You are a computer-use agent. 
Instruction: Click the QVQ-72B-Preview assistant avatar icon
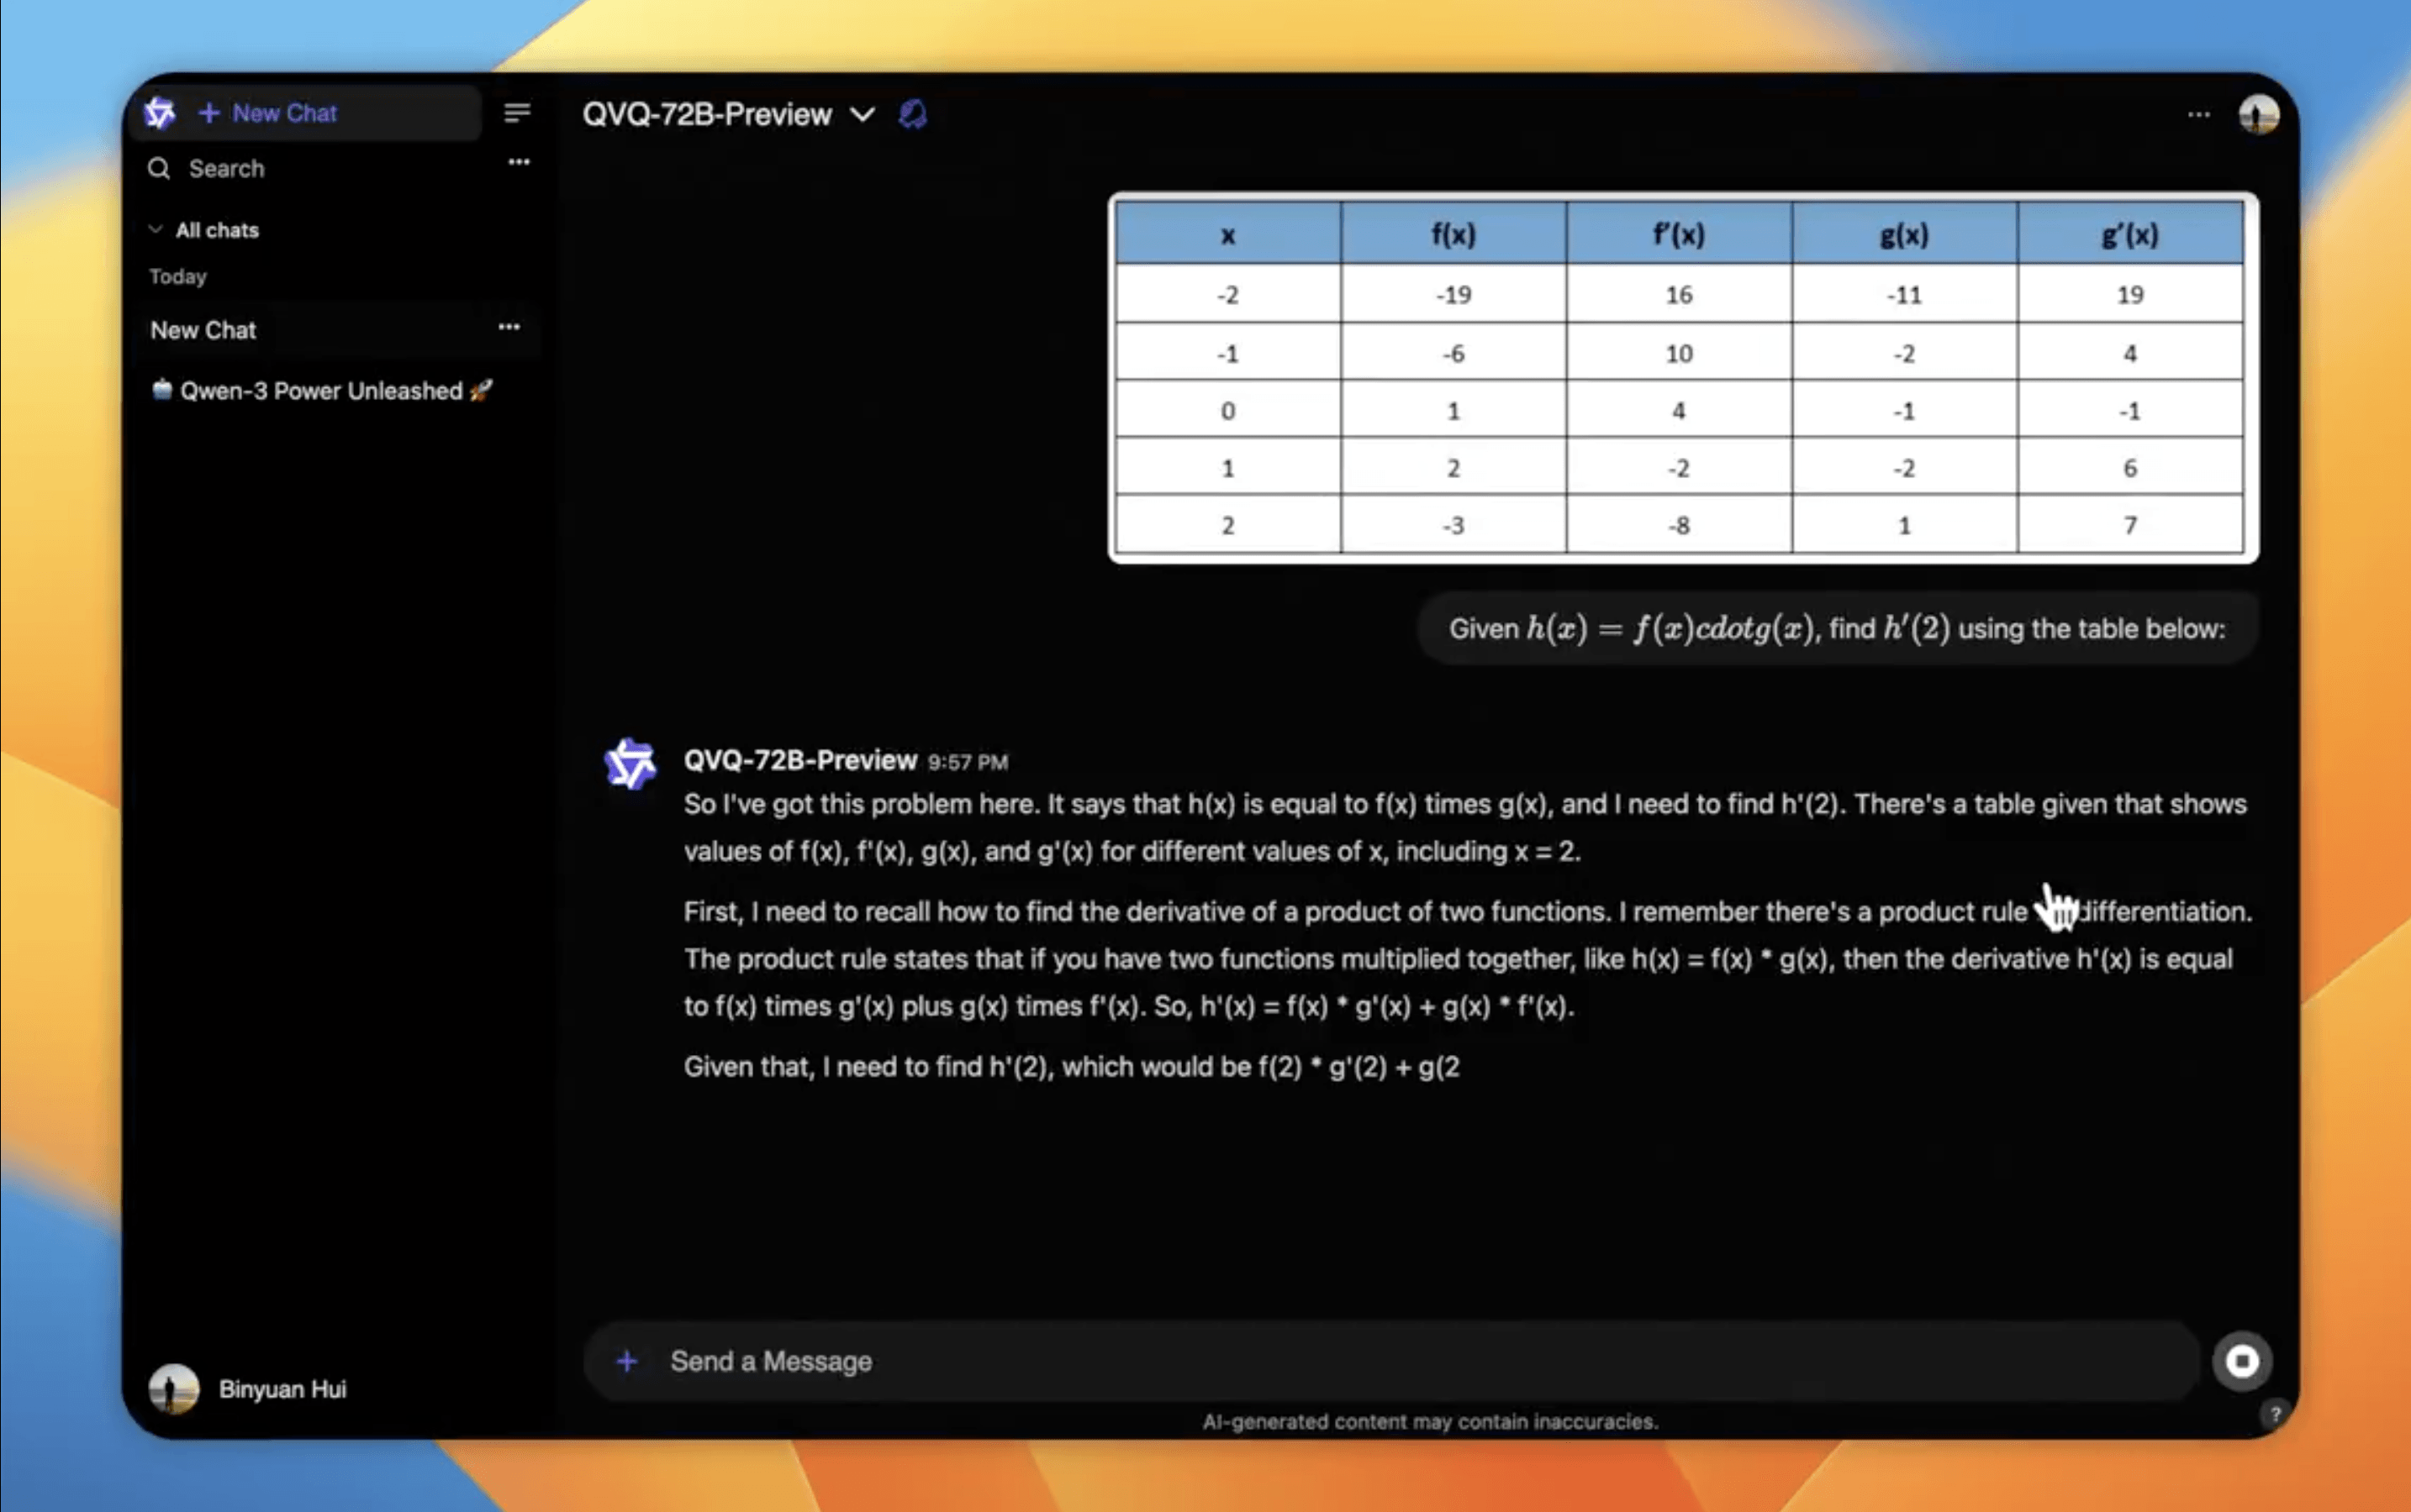[x=630, y=764]
